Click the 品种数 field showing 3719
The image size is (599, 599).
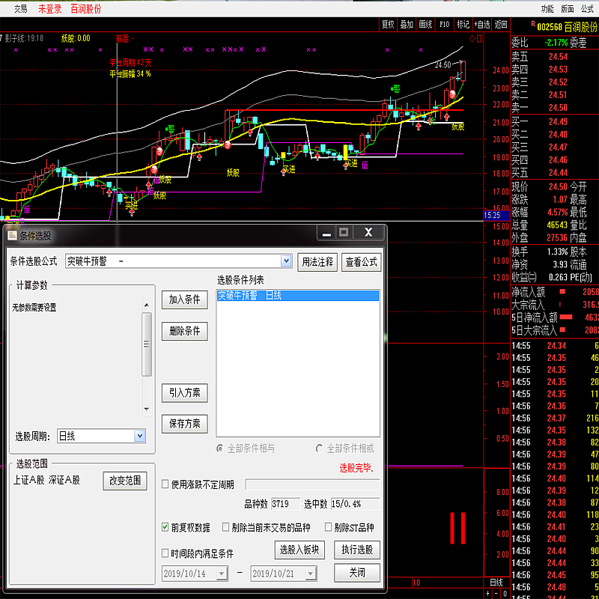(286, 504)
